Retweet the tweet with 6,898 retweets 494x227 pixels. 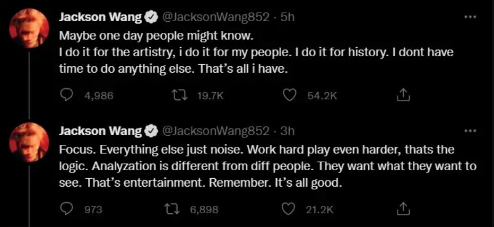(172, 209)
